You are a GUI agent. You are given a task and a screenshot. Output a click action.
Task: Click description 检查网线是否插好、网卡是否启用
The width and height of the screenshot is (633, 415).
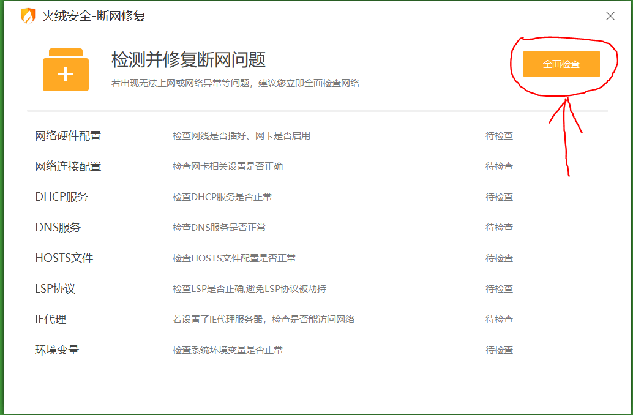click(241, 136)
